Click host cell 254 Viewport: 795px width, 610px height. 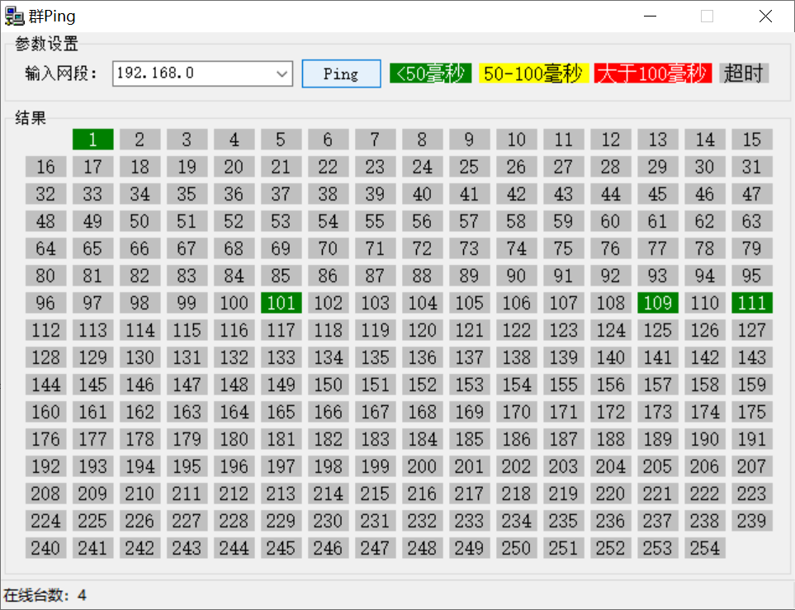click(x=705, y=548)
